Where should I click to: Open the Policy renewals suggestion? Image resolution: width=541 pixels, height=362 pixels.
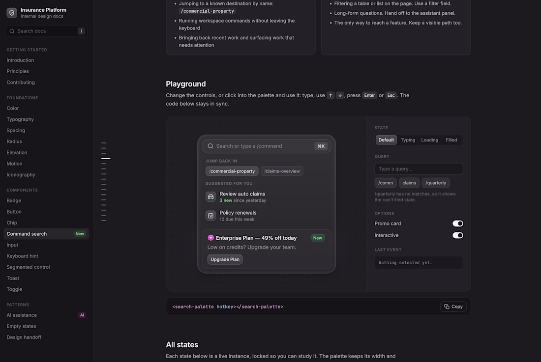point(267,216)
